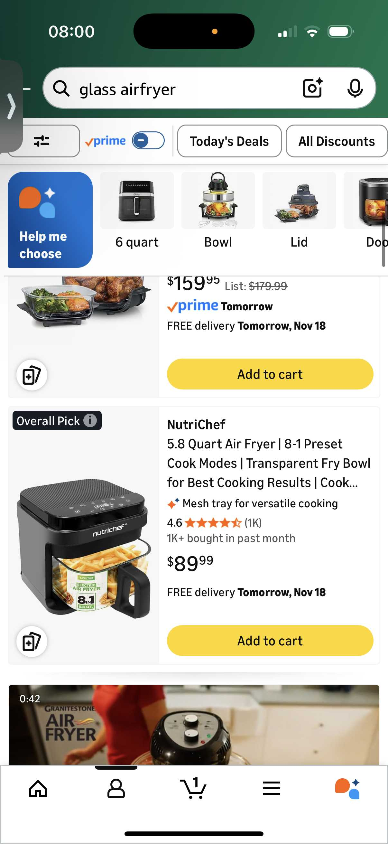Tap compare icon on NutriChef product
Image resolution: width=388 pixels, height=844 pixels.
(x=32, y=641)
